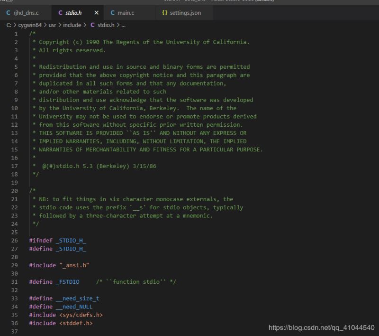Click the C file icon on rjhd_dns.c tab
The image size is (379, 336).
(8, 13)
